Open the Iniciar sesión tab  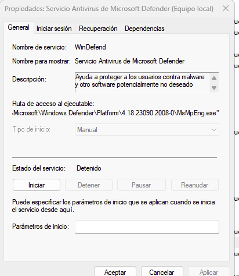54,29
